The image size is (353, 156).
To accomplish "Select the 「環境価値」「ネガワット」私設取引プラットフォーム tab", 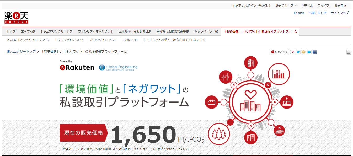I will click(260, 31).
